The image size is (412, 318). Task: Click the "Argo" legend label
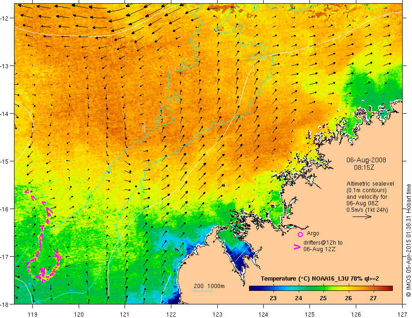point(313,233)
